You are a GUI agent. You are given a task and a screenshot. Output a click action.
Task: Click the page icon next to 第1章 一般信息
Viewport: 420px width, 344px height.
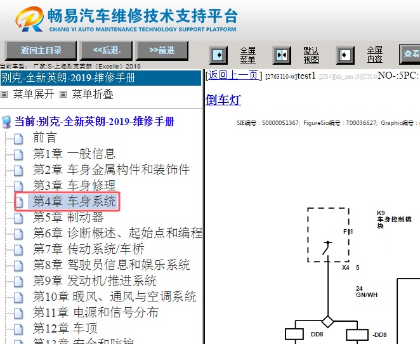pos(18,155)
